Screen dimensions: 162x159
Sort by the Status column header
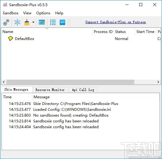point(124,32)
